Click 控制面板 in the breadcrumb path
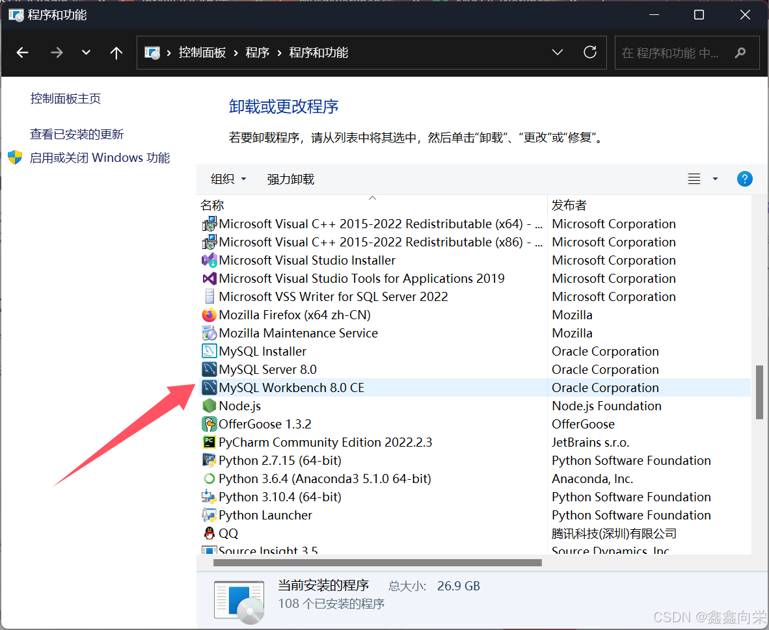Image resolution: width=769 pixels, height=630 pixels. [x=202, y=53]
